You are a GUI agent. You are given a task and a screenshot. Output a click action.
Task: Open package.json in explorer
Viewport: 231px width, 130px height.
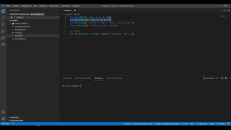pyautogui.click(x=20, y=30)
